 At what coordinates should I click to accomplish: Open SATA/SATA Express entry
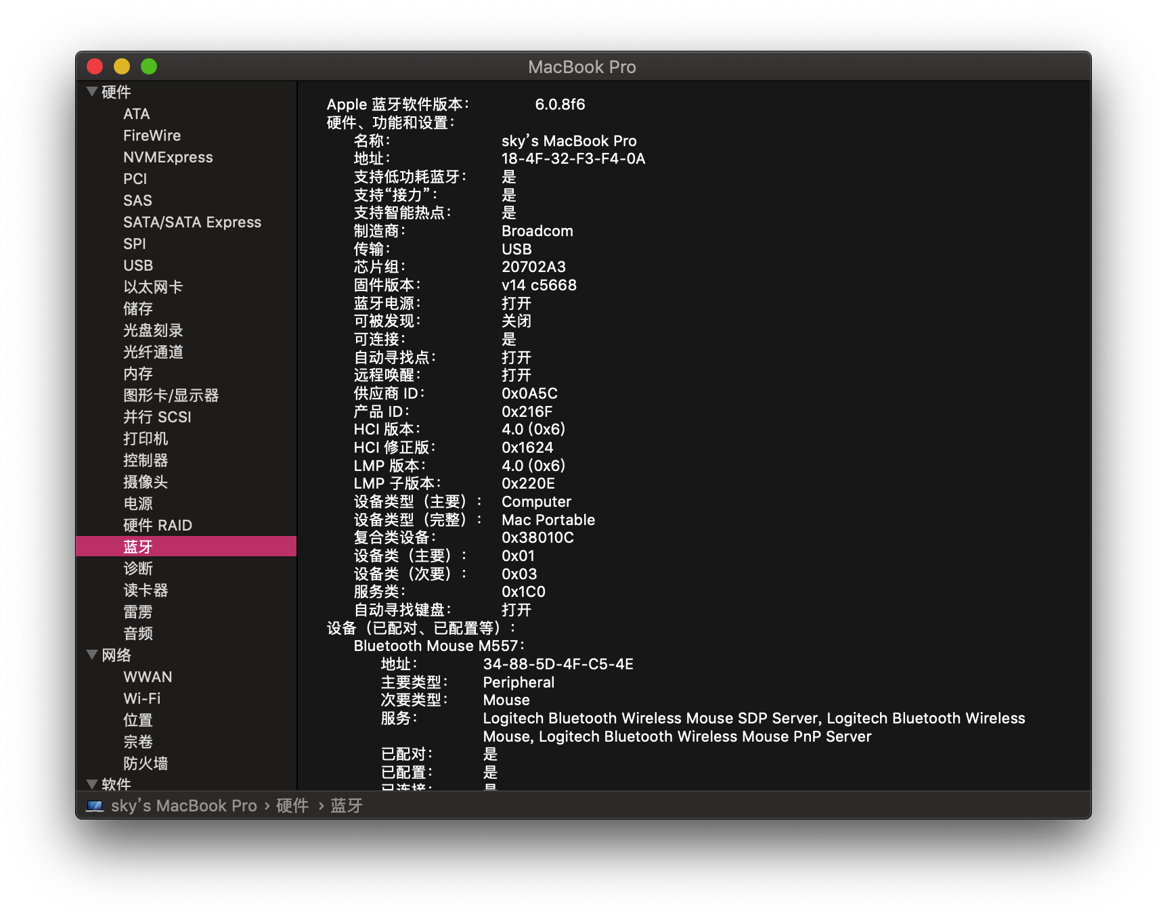click(x=192, y=222)
